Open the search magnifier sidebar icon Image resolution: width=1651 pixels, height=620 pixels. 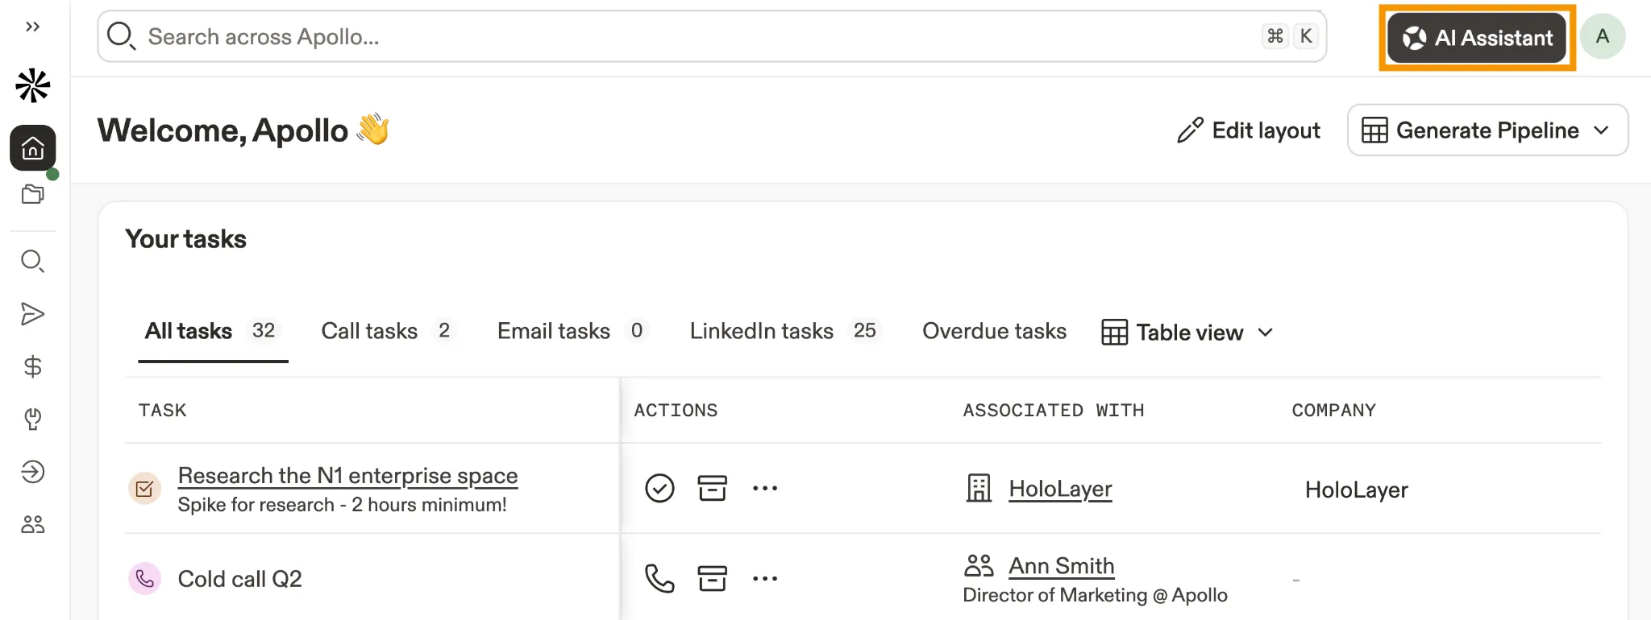click(33, 261)
